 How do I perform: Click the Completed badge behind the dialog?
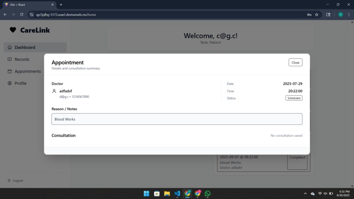[x=297, y=161]
